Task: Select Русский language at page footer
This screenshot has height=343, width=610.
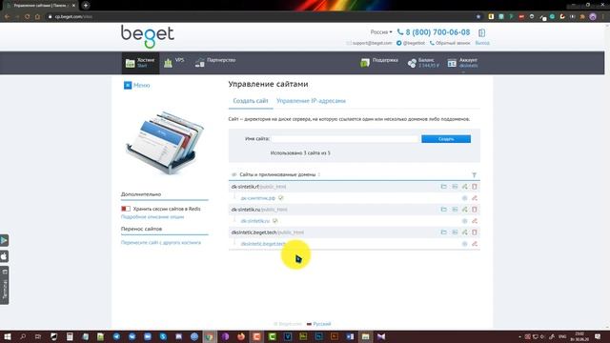Action: point(318,324)
